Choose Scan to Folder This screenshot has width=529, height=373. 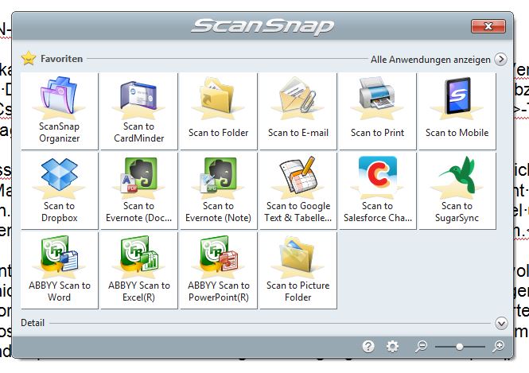219,111
